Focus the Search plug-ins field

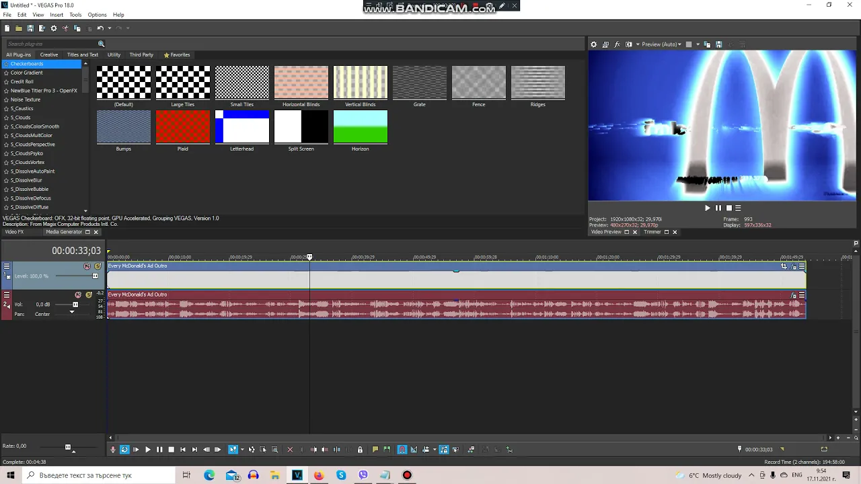point(51,44)
